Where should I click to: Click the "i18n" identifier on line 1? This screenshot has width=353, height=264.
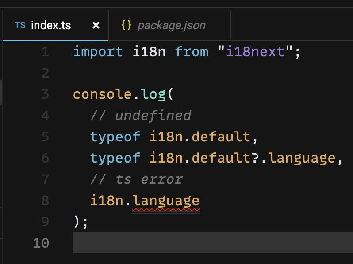(x=149, y=52)
